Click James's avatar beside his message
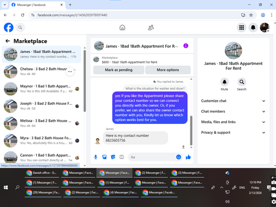This screenshot has height=207, width=276. (98, 141)
